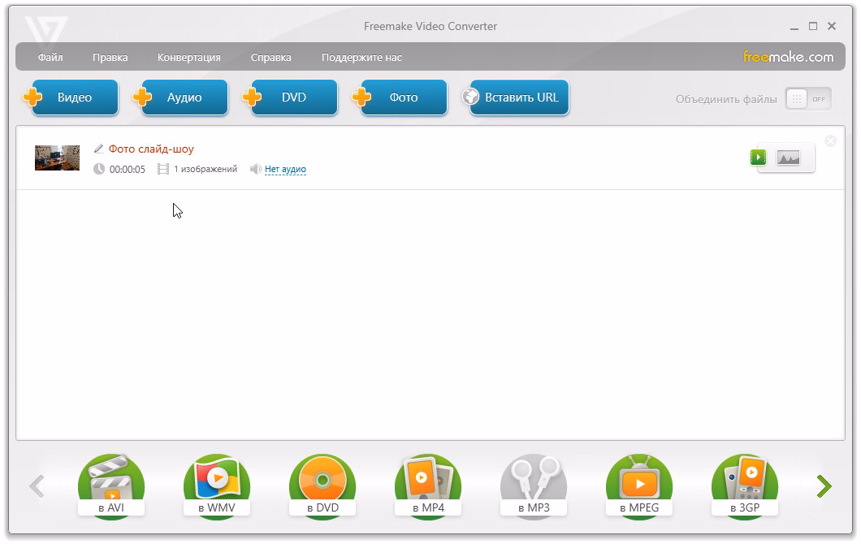Select the 'в WMV' output format

tap(216, 486)
